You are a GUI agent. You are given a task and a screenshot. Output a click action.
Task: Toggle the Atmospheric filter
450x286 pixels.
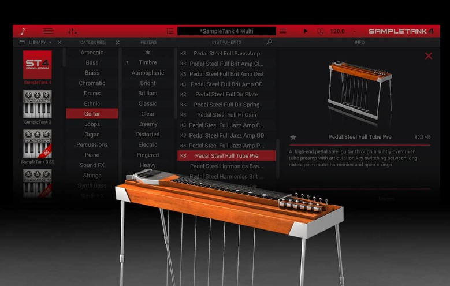click(148, 73)
